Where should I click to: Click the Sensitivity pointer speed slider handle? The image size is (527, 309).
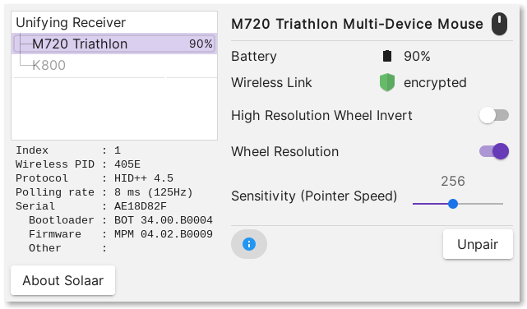pos(453,204)
